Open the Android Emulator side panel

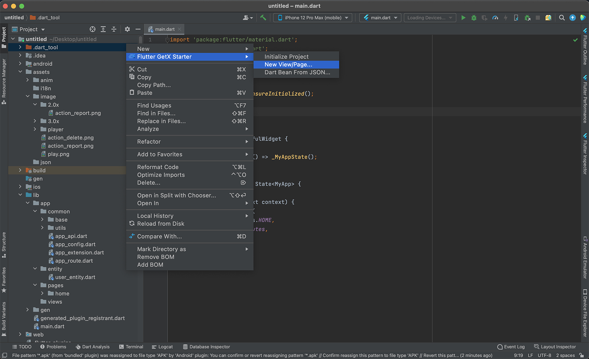pos(585,257)
